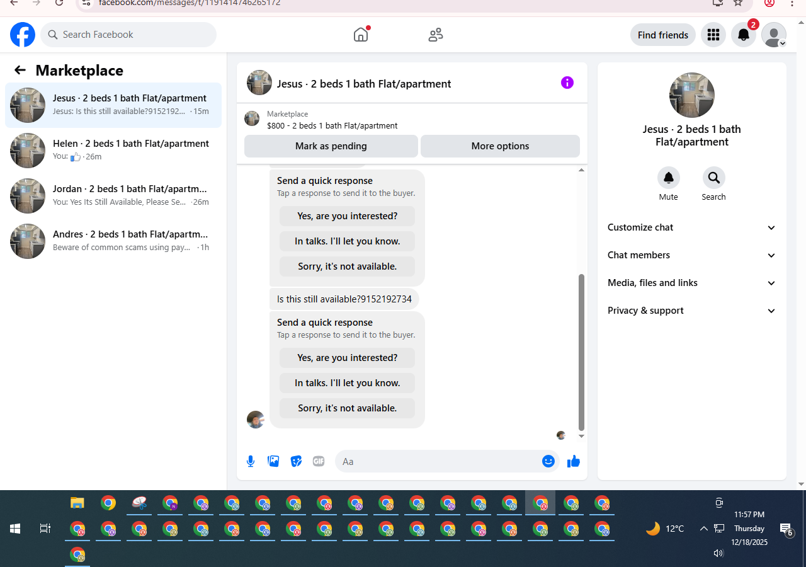806x567 pixels.
Task: Open '$800 - 2 beds 1 bath Flat/apartment' listing
Action: pyautogui.click(x=332, y=125)
